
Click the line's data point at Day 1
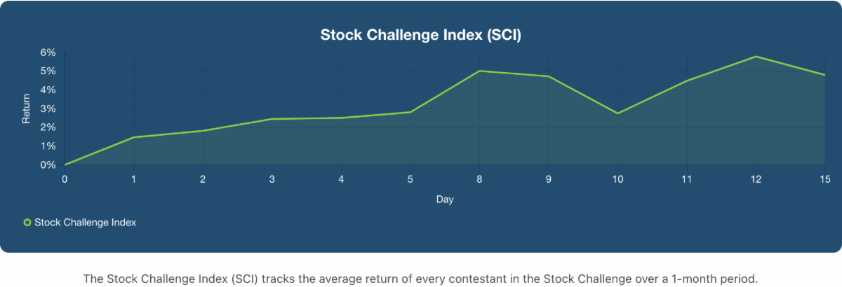[134, 137]
